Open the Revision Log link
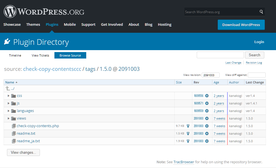 pos(254,63)
